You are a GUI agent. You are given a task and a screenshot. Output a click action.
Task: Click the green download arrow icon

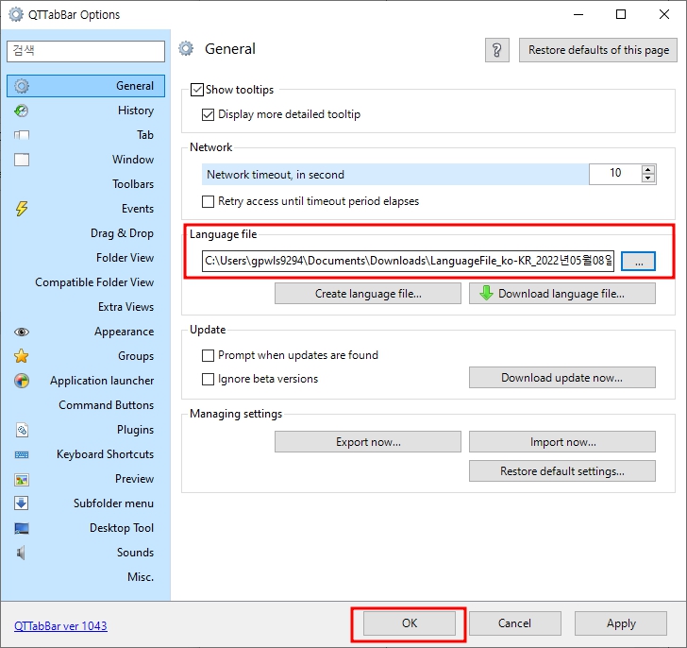(x=486, y=293)
